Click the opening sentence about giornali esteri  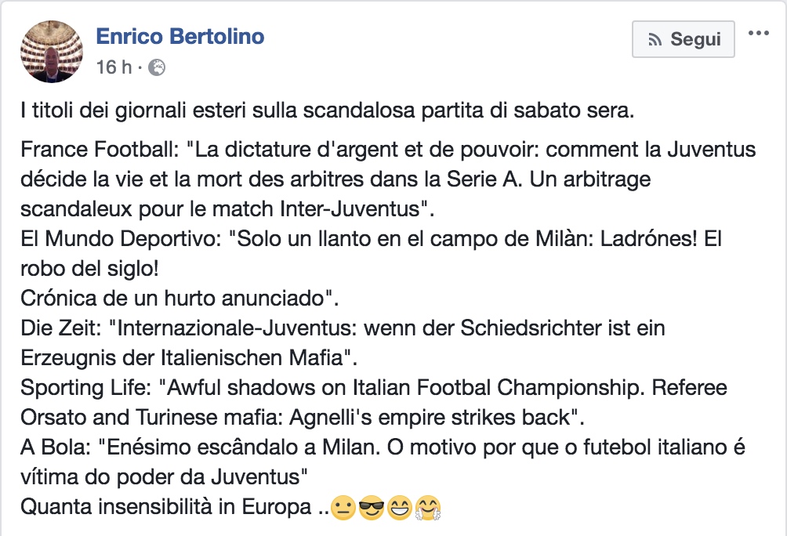click(327, 110)
